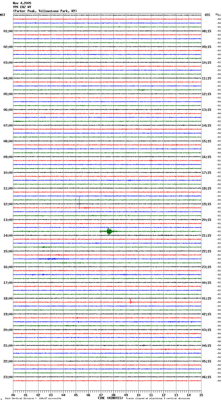The width and height of the screenshot is (222, 402).
Task: Pick the 05:00 MST time label
Action: 8,94
